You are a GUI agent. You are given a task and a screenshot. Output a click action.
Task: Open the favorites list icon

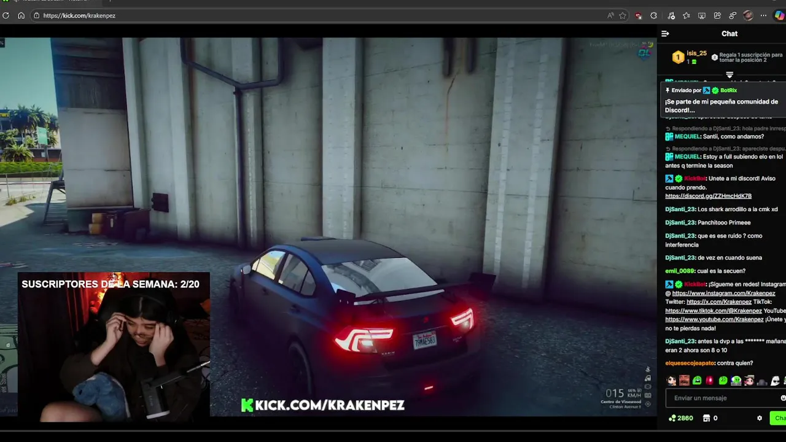click(x=687, y=15)
